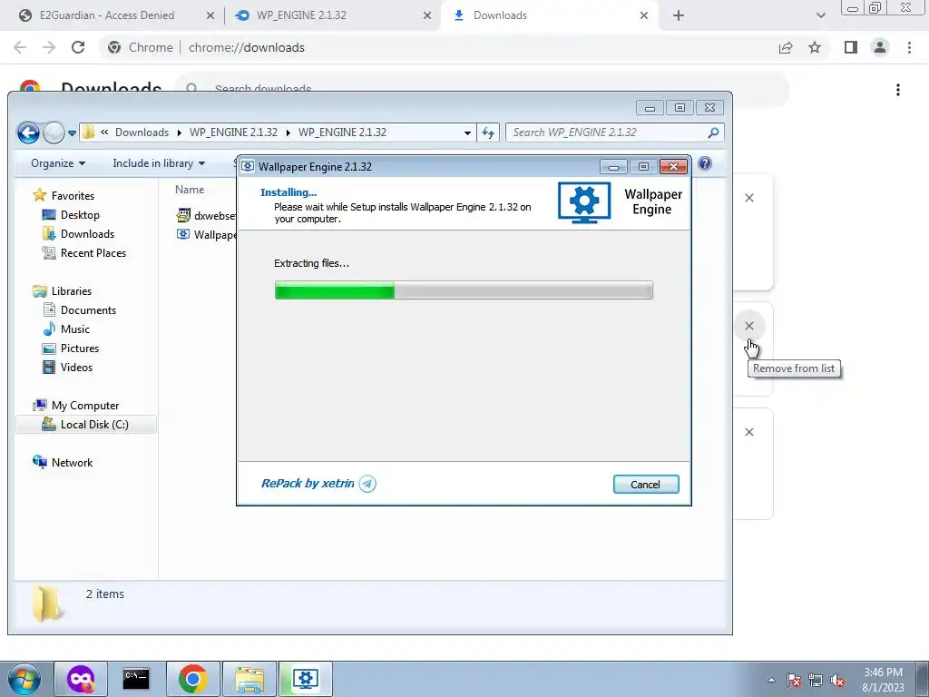Open Chrome's three-dot main menu
Image resolution: width=929 pixels, height=697 pixels.
[909, 47]
